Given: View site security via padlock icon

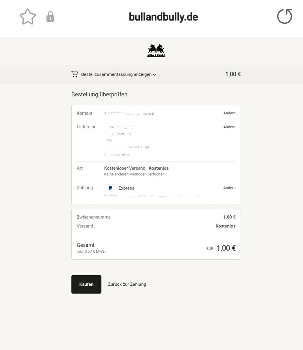Looking at the screenshot, I should point(50,17).
